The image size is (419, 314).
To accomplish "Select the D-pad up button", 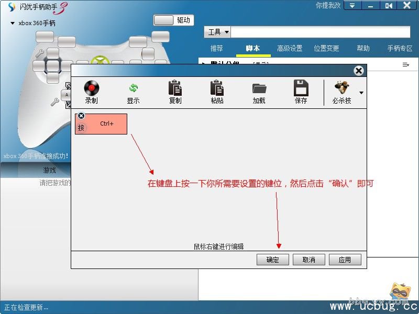I will pos(53,53).
